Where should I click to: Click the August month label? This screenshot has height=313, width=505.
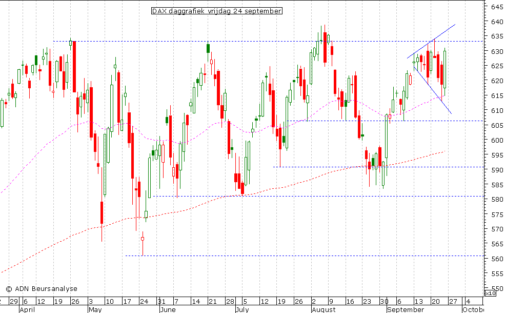coord(324,310)
